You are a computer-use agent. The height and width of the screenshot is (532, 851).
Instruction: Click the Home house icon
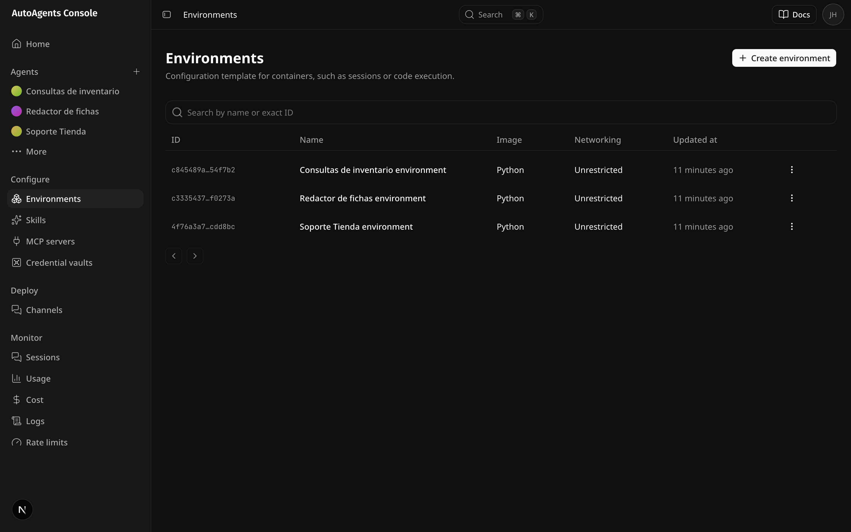click(17, 44)
